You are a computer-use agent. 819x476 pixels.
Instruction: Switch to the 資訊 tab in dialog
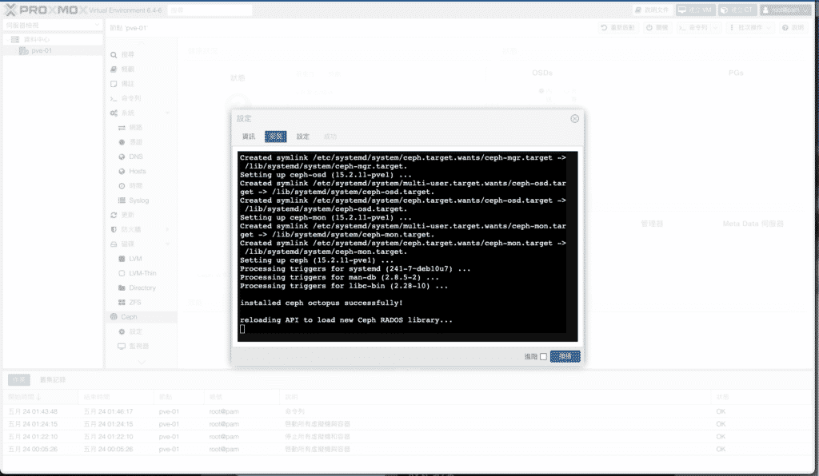[x=249, y=137]
